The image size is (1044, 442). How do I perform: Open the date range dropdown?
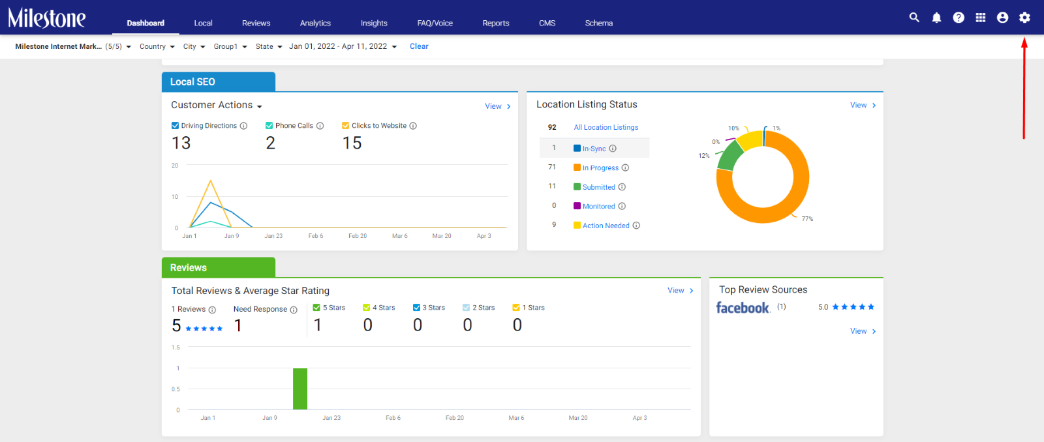point(343,46)
